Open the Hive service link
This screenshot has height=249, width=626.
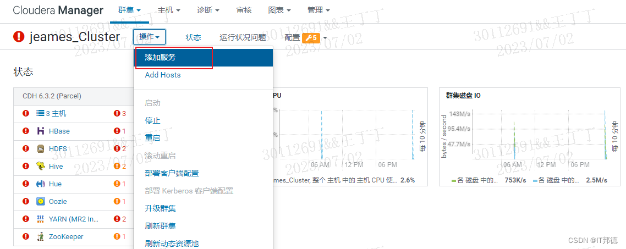56,166
